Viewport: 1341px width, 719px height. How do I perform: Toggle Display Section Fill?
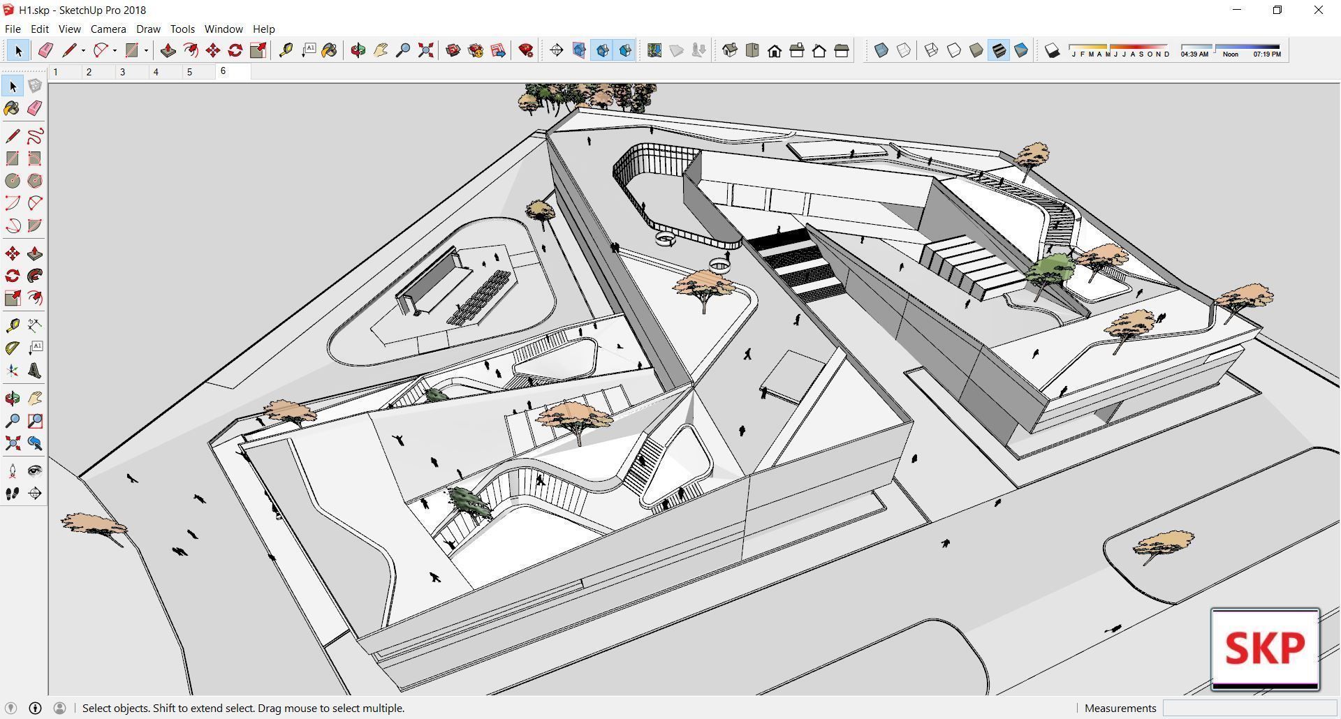point(625,50)
